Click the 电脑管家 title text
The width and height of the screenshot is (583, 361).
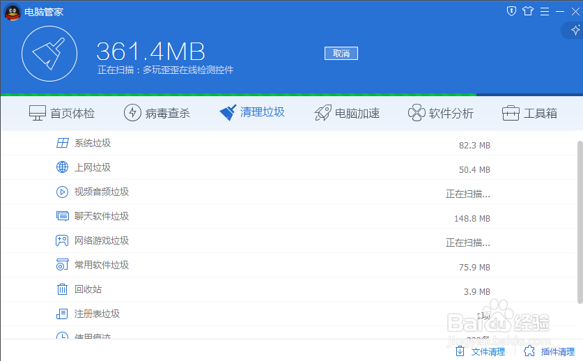tap(44, 12)
